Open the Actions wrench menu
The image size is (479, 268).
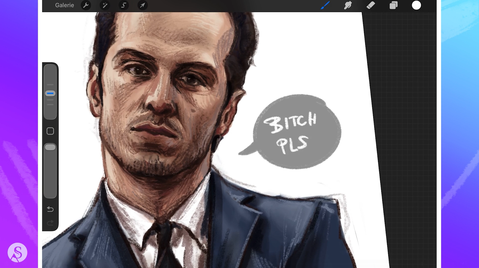click(86, 5)
